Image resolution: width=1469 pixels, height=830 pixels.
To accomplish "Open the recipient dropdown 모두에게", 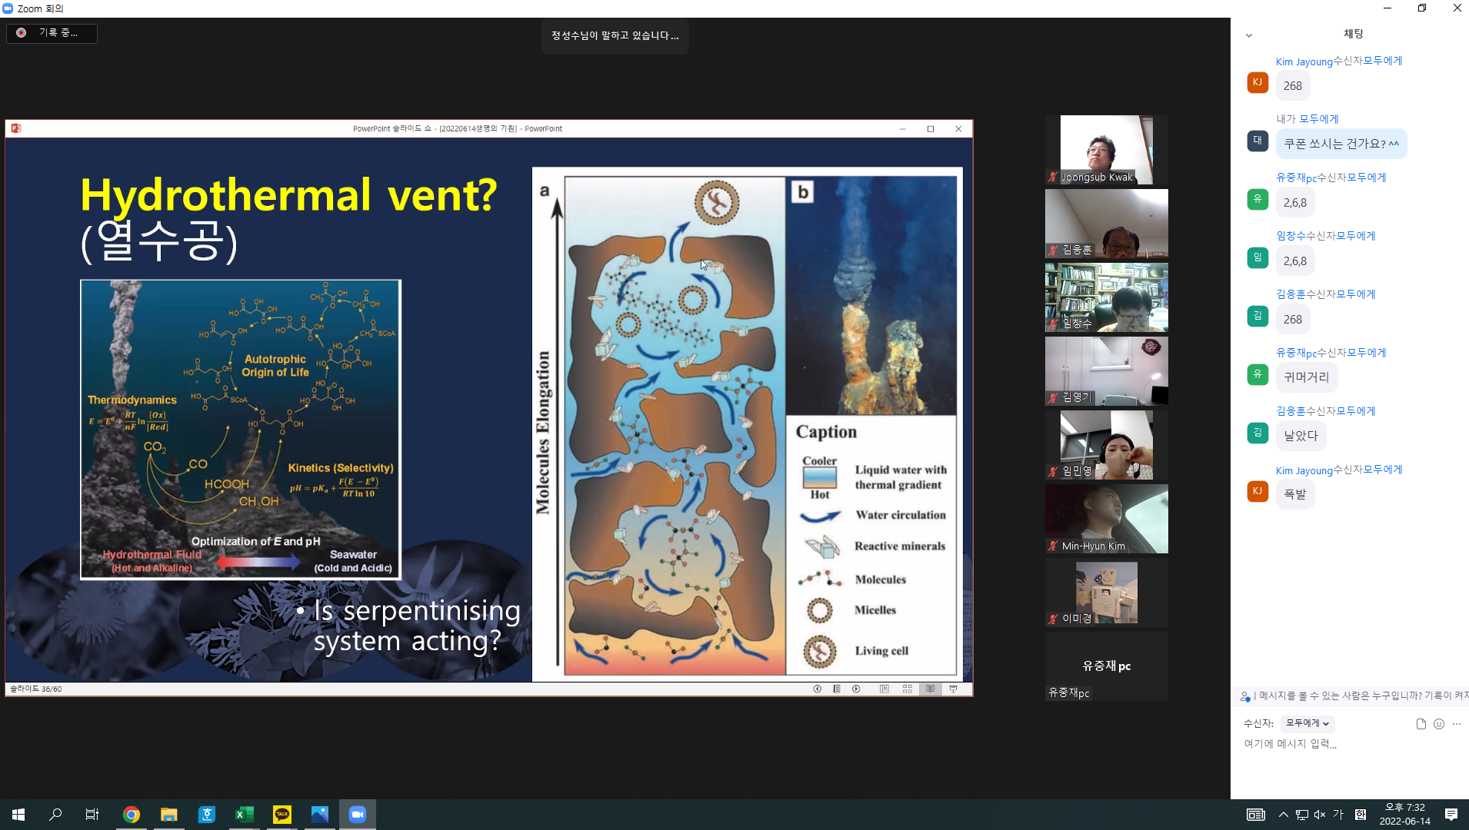I will (1307, 723).
